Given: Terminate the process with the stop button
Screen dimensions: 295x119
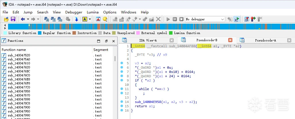Looking at the screenshot, I should click(x=181, y=19).
